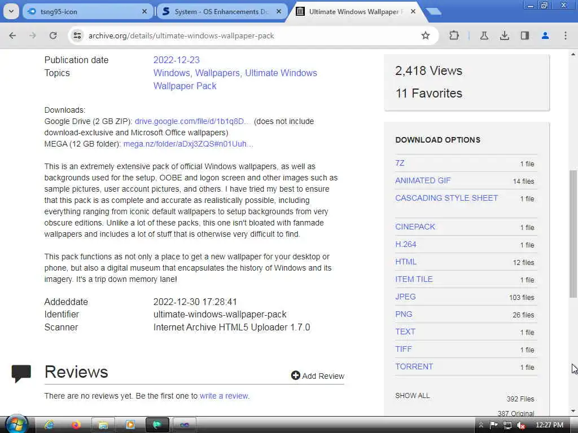Reload the archive.org page
Viewport: 578px width, 433px height.
coord(53,36)
